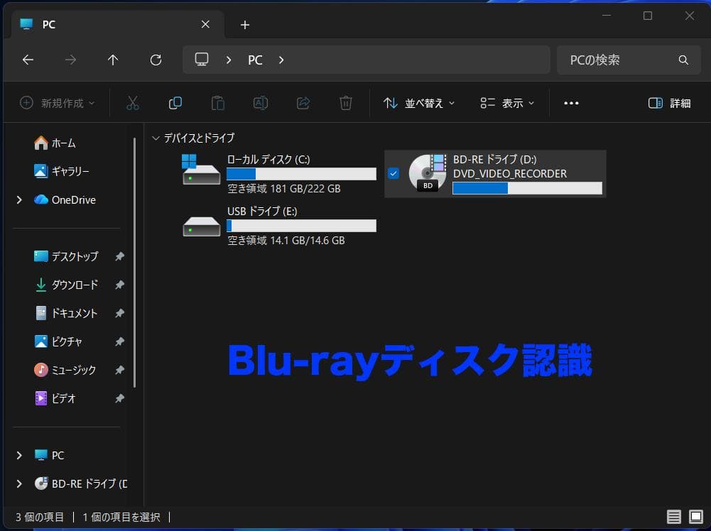The width and height of the screenshot is (711, 531).
Task: Expand OneDrive in the sidebar
Action: [x=19, y=199]
